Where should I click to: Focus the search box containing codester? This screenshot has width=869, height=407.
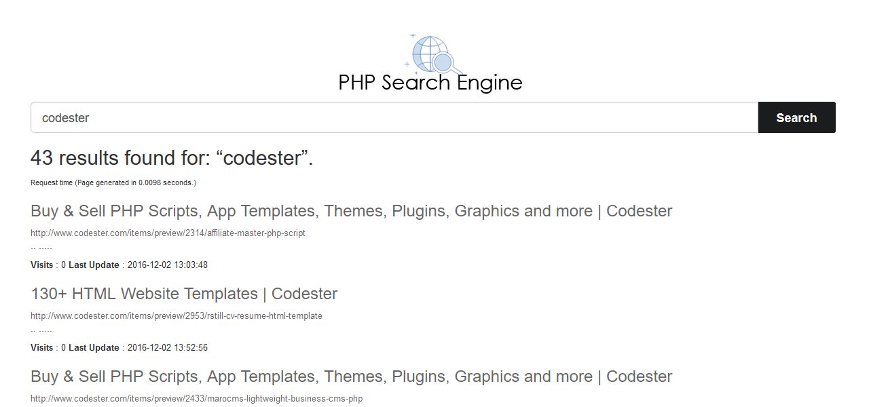(x=394, y=117)
